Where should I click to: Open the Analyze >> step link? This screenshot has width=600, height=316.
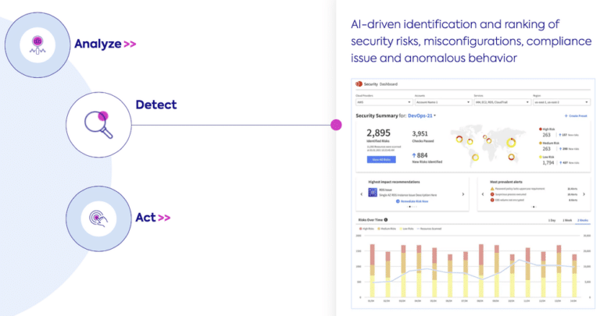[x=105, y=44]
